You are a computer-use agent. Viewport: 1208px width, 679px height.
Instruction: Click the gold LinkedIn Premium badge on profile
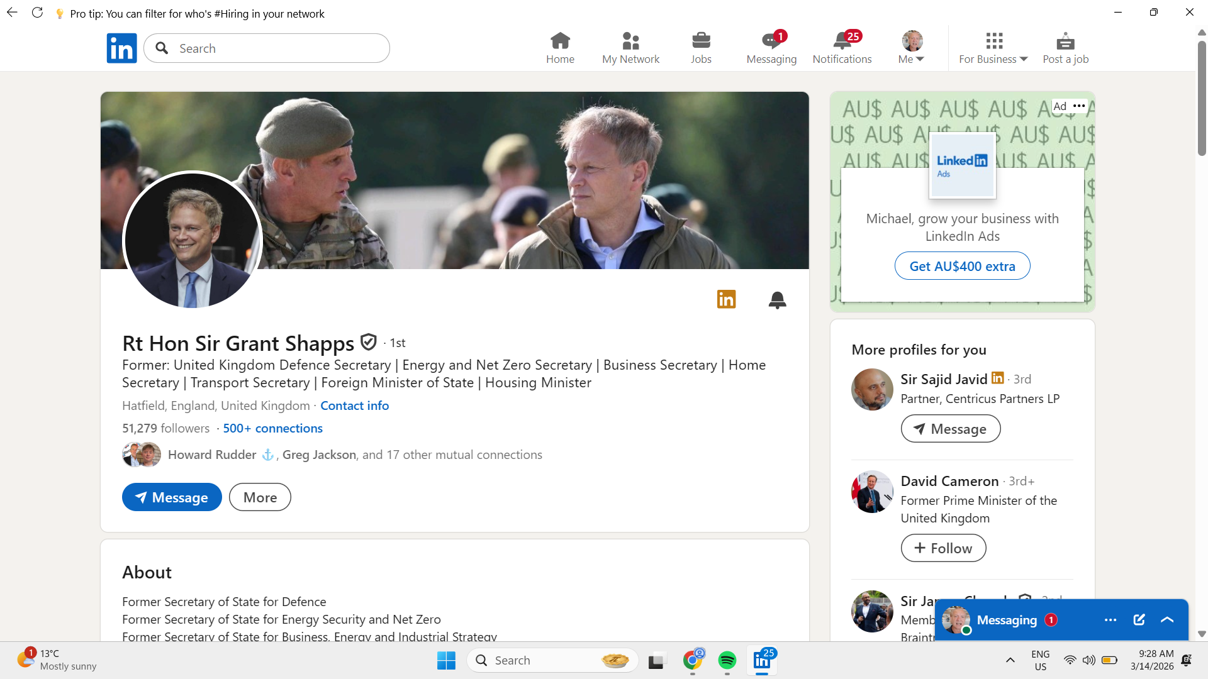[x=726, y=299]
